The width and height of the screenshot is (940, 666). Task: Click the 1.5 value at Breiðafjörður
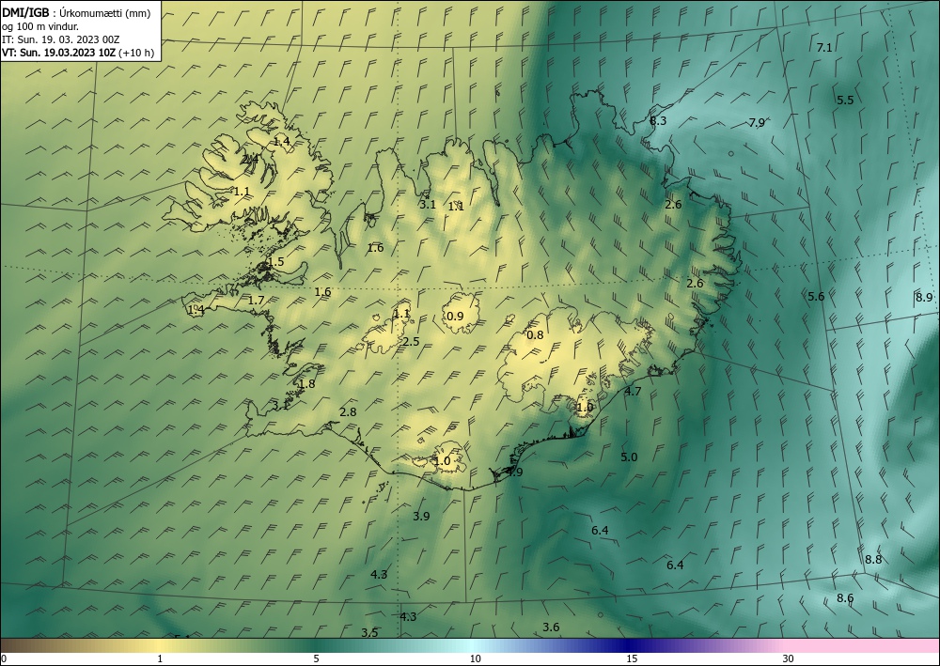coord(275,262)
